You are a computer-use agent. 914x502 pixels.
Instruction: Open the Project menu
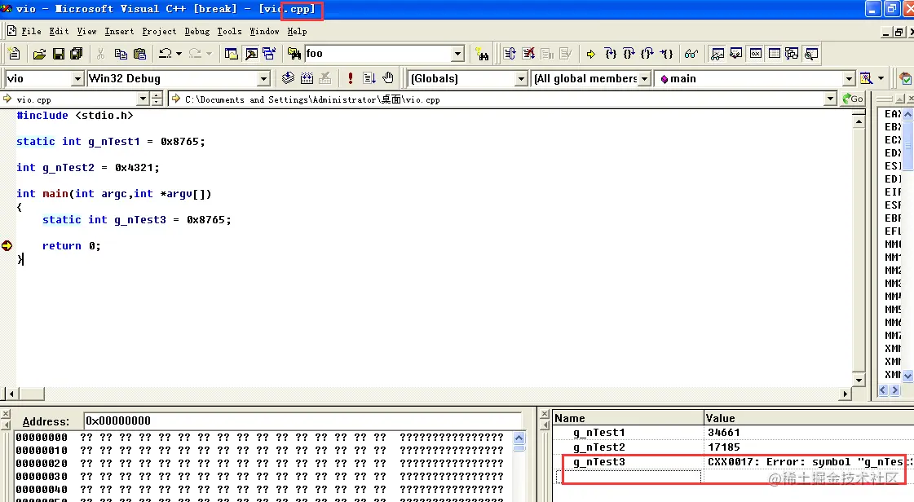[x=159, y=32]
